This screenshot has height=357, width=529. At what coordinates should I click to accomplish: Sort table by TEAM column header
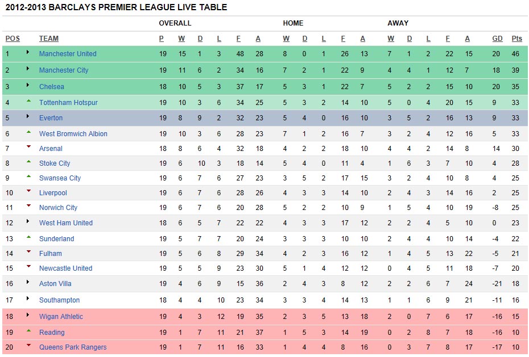[48, 39]
